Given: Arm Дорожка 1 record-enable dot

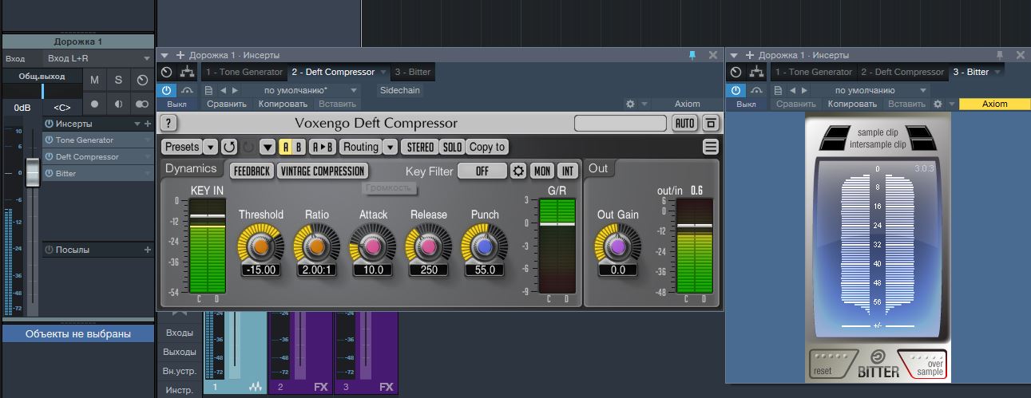Looking at the screenshot, I should (94, 104).
